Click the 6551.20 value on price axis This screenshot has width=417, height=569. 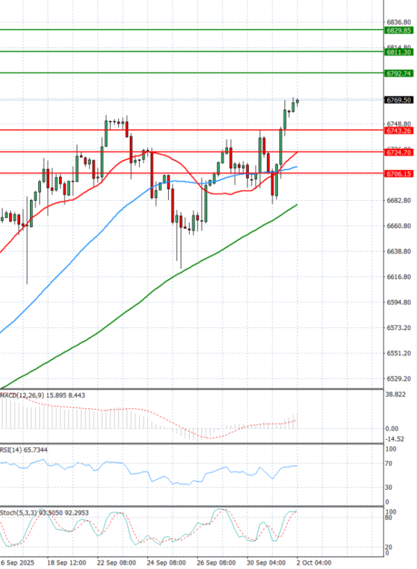pyautogui.click(x=399, y=354)
